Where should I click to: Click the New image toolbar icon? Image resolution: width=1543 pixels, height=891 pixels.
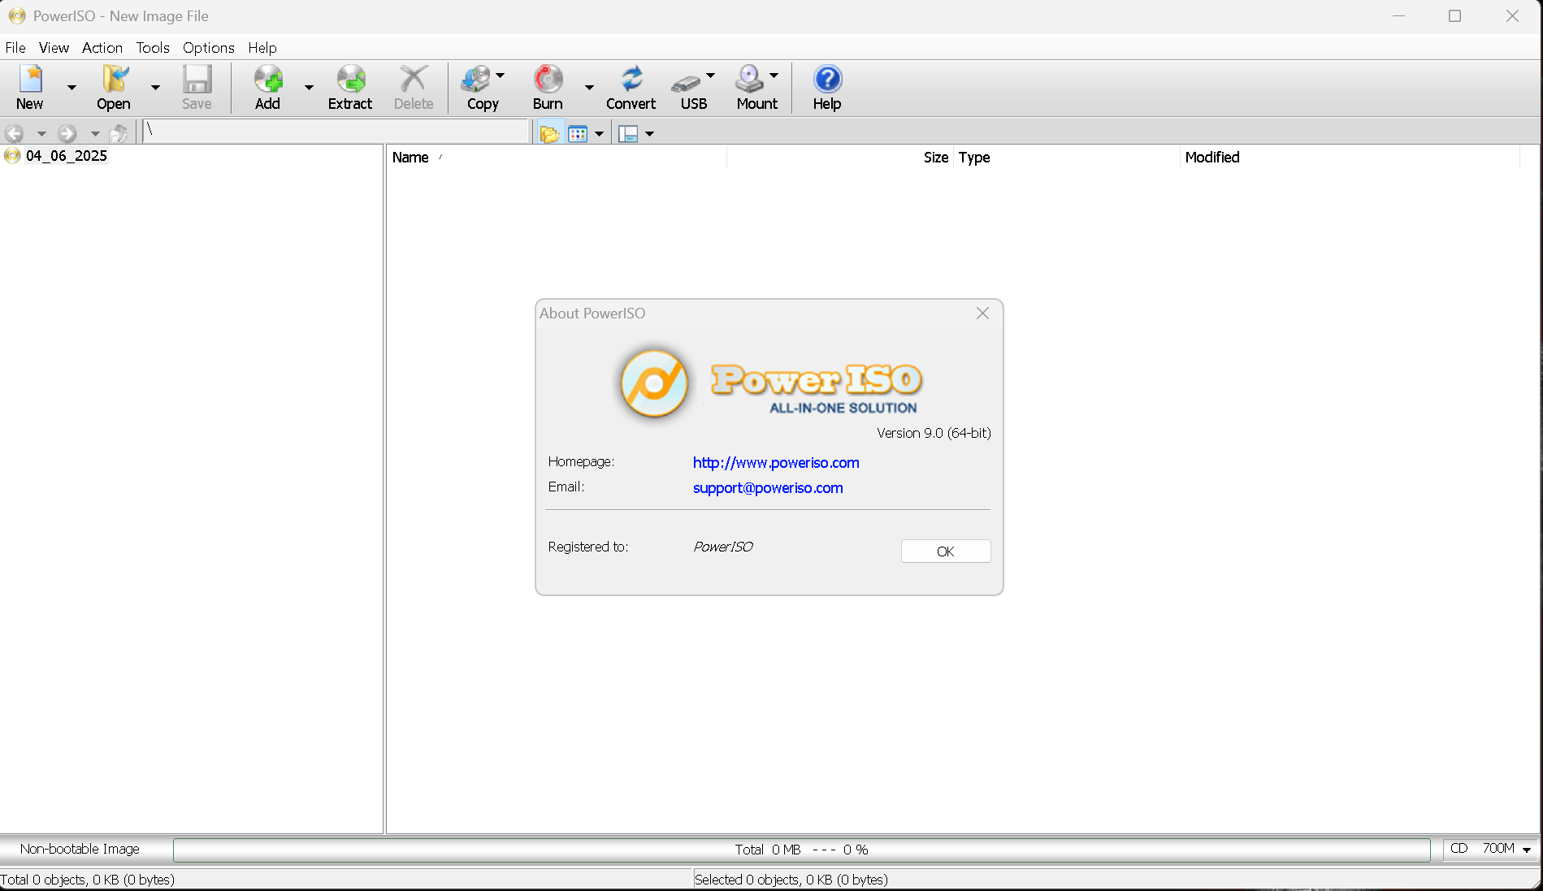coord(30,80)
